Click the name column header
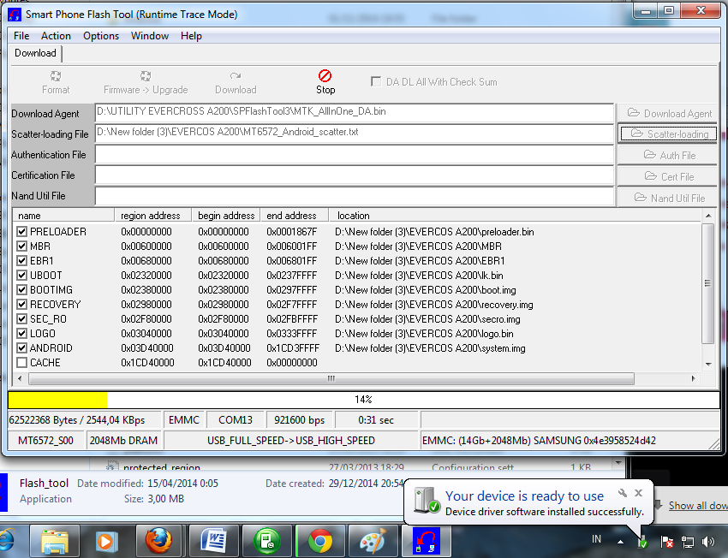 [64, 216]
